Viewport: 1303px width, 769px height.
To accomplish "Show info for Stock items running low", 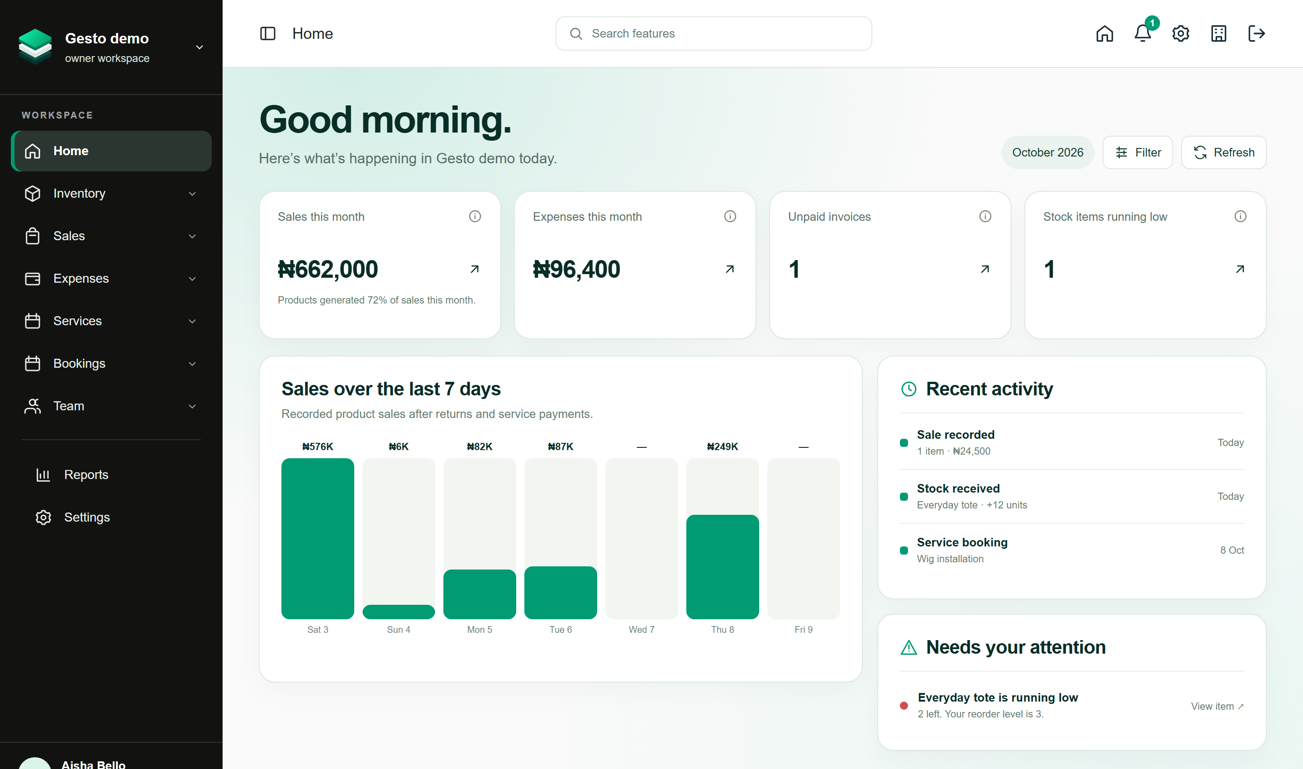I will (1240, 216).
